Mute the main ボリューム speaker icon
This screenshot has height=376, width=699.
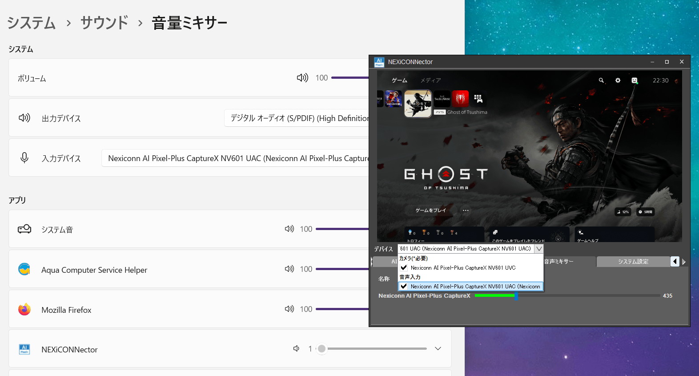pos(302,78)
